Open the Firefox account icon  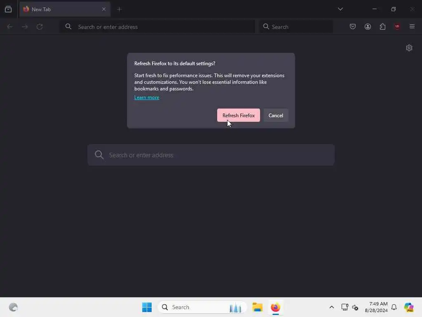point(368,26)
